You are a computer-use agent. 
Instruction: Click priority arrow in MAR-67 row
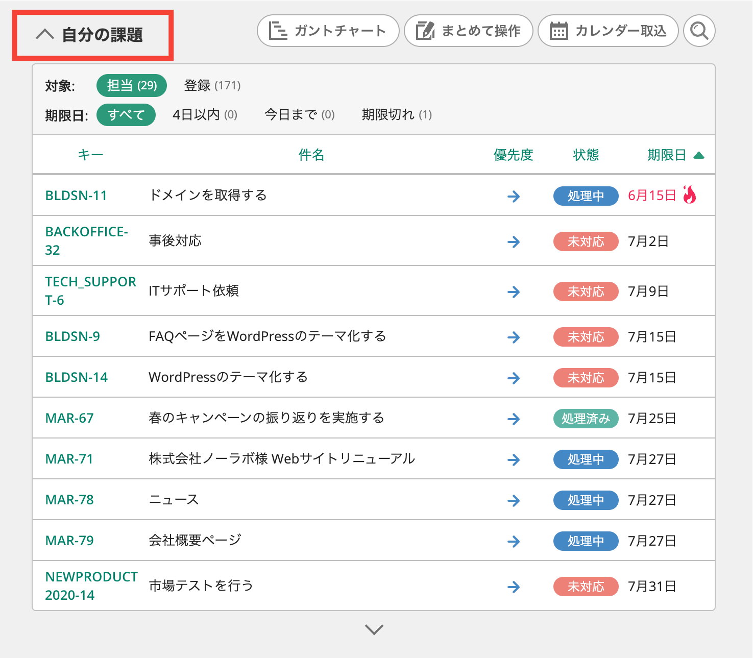(x=514, y=419)
